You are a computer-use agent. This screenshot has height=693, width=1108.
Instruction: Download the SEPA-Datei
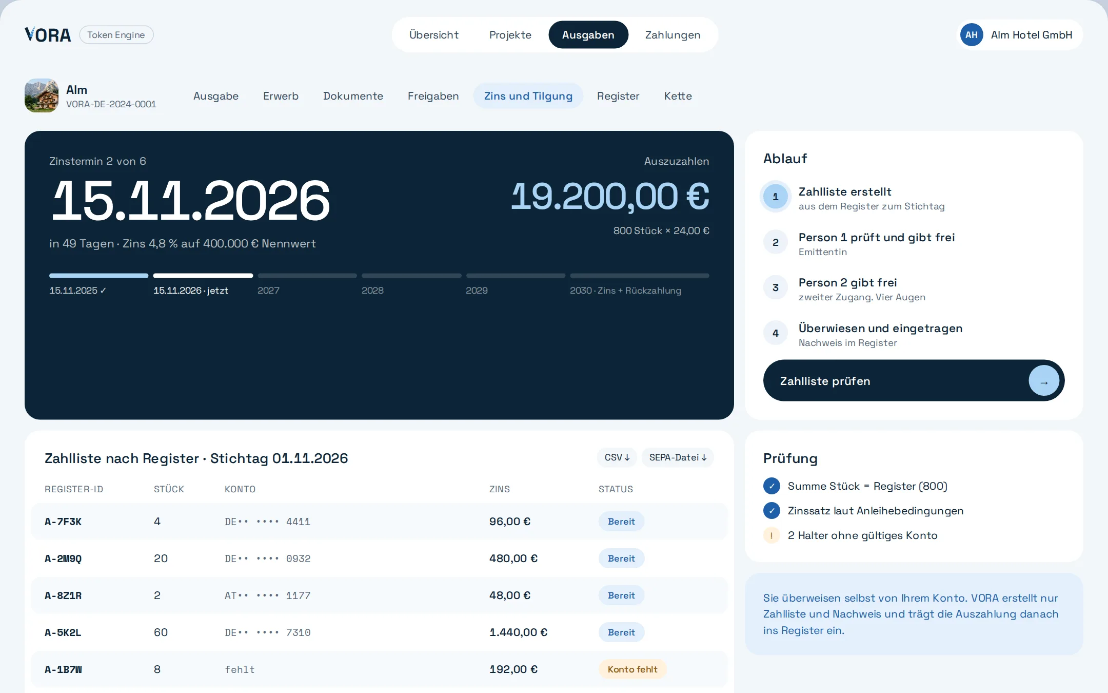(678, 457)
